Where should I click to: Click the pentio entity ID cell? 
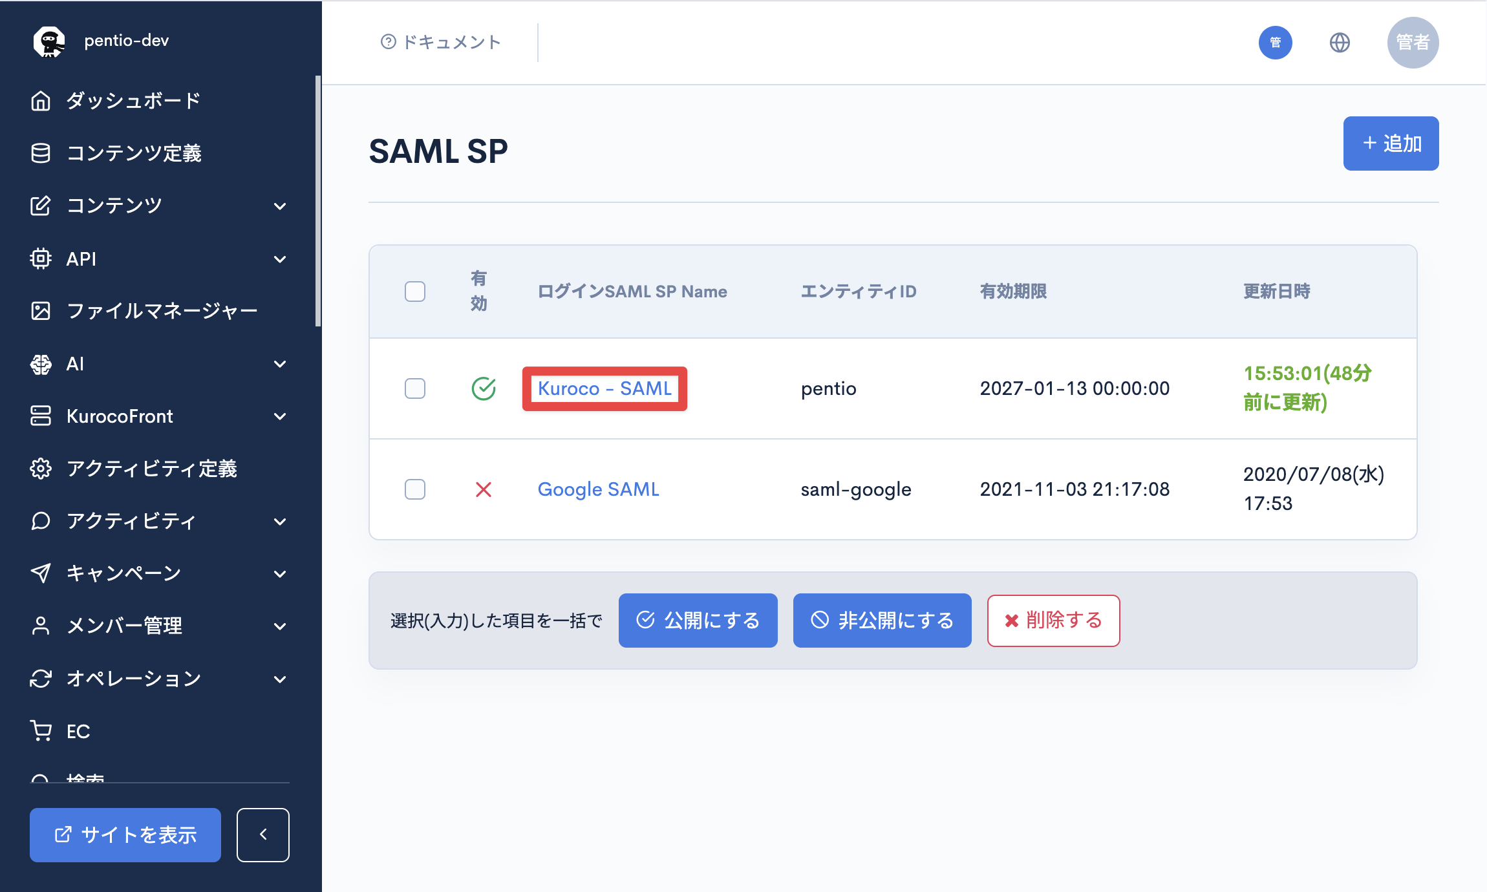[x=829, y=388]
